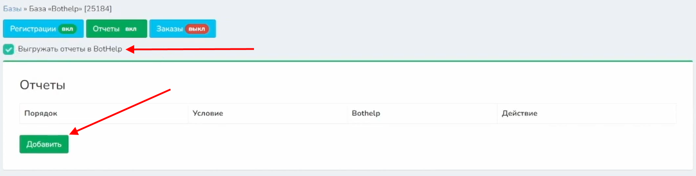Click the Условие column header
Screen dimensions: 696x176
tap(208, 113)
